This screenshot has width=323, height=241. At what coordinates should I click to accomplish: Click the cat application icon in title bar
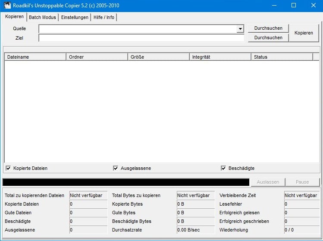tap(7, 5)
